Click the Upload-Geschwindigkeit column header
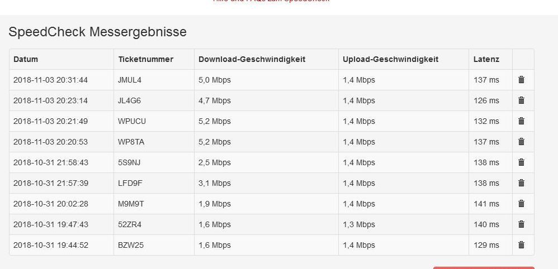The height and width of the screenshot is (269, 558). point(390,59)
